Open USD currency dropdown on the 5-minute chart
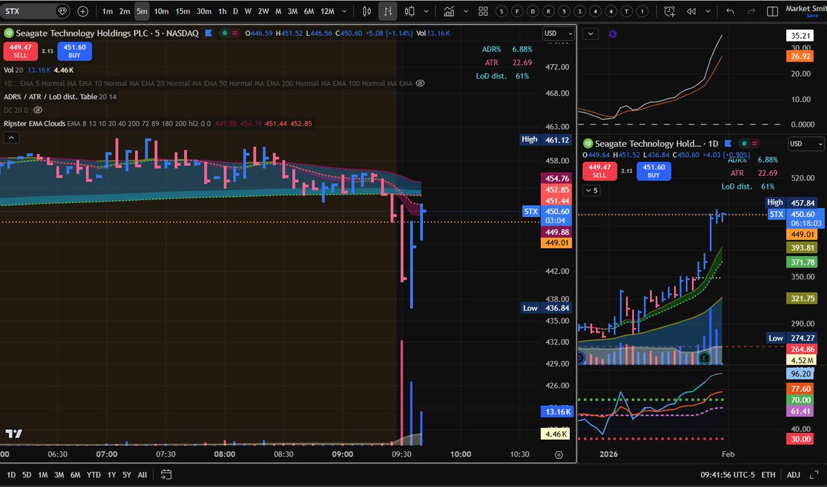This screenshot has width=827, height=487. [558, 33]
